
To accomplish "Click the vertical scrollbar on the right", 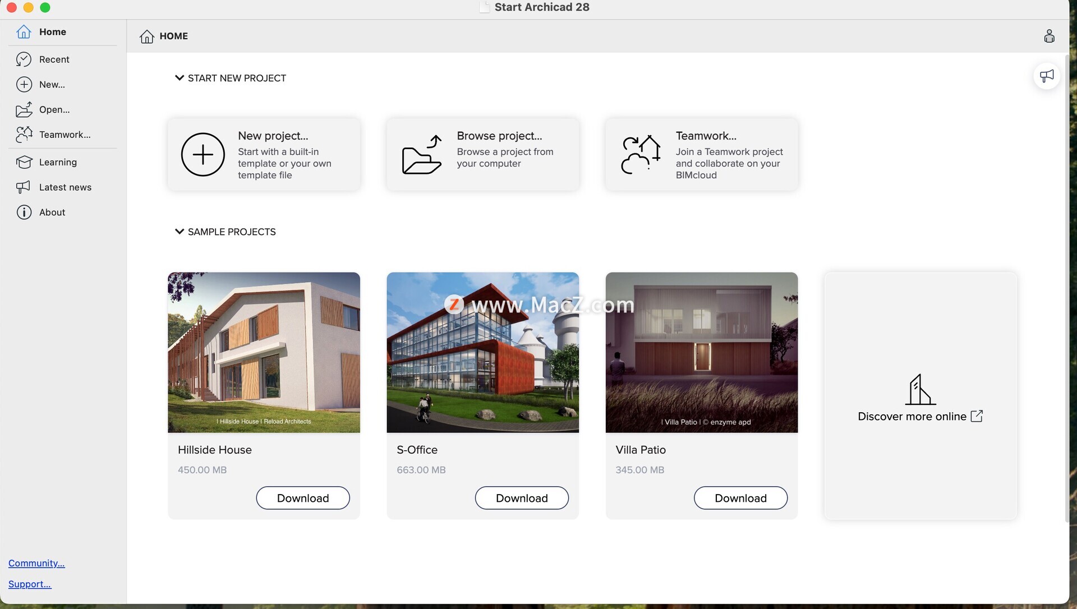I will [1067, 288].
